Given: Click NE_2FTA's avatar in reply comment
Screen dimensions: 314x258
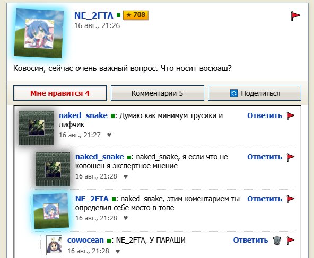Looking at the screenshot, I should pyautogui.click(x=51, y=211).
